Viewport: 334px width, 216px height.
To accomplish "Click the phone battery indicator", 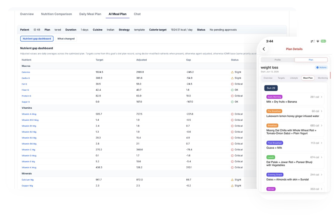I will [324, 41].
